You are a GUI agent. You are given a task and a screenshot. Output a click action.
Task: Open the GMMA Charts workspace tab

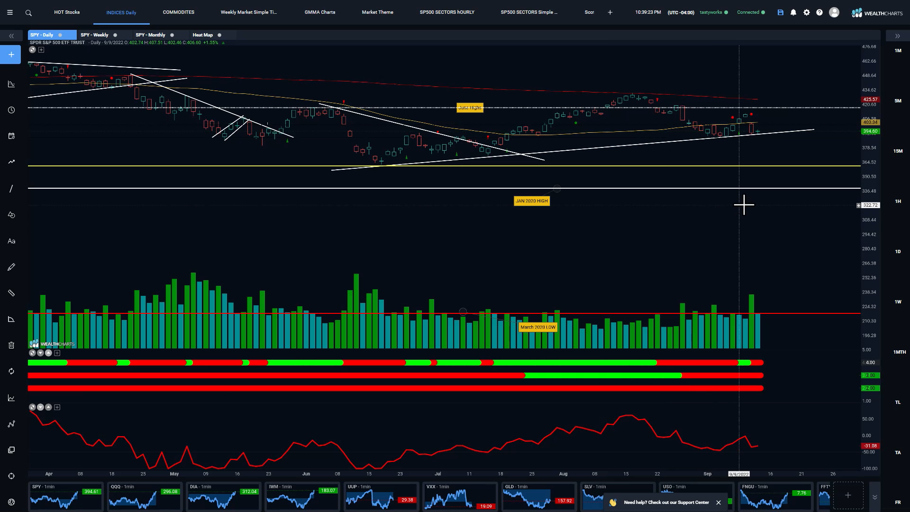tap(320, 12)
